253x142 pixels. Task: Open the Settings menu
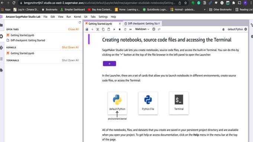pos(103,17)
